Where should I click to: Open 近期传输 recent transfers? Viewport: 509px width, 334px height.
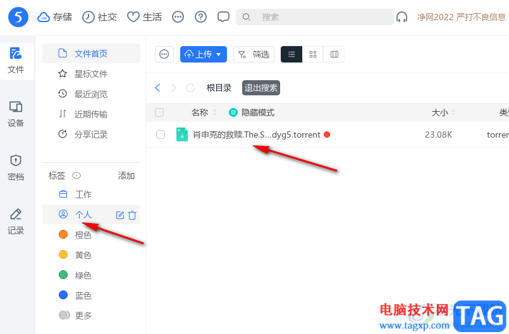click(x=91, y=114)
